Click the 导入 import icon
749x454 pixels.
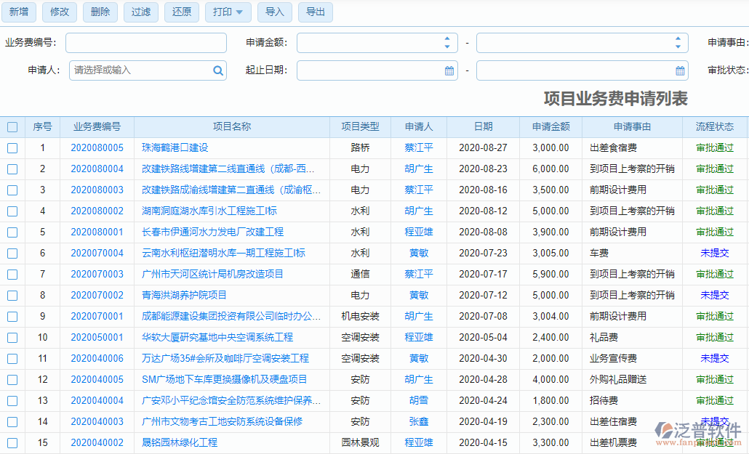[274, 12]
